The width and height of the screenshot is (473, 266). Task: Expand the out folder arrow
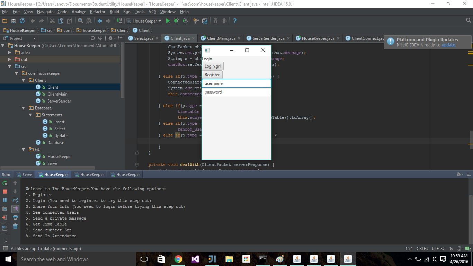pos(10,60)
